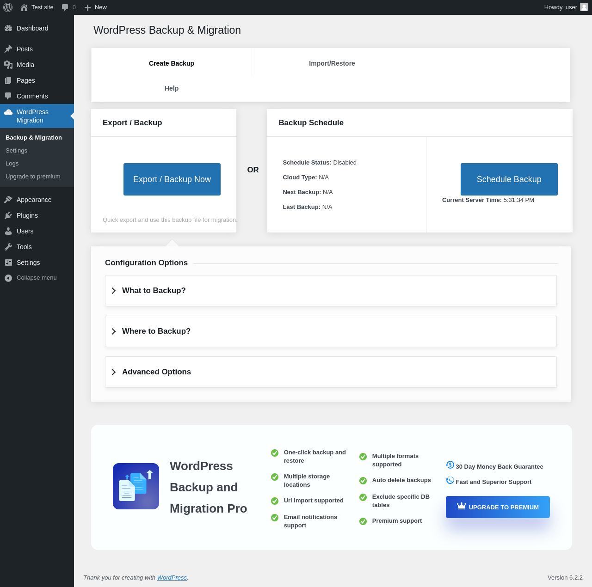Open Media via its sidebar icon
Screen dimensions: 592x587
click(8, 65)
